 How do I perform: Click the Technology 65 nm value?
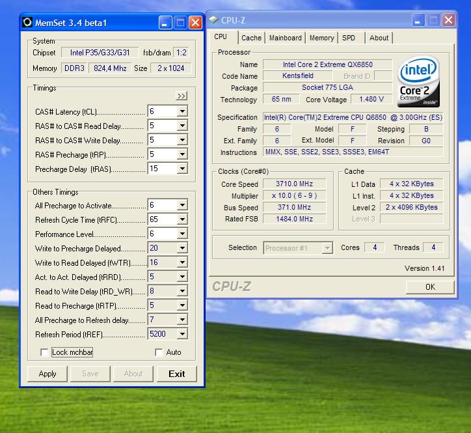click(x=281, y=99)
